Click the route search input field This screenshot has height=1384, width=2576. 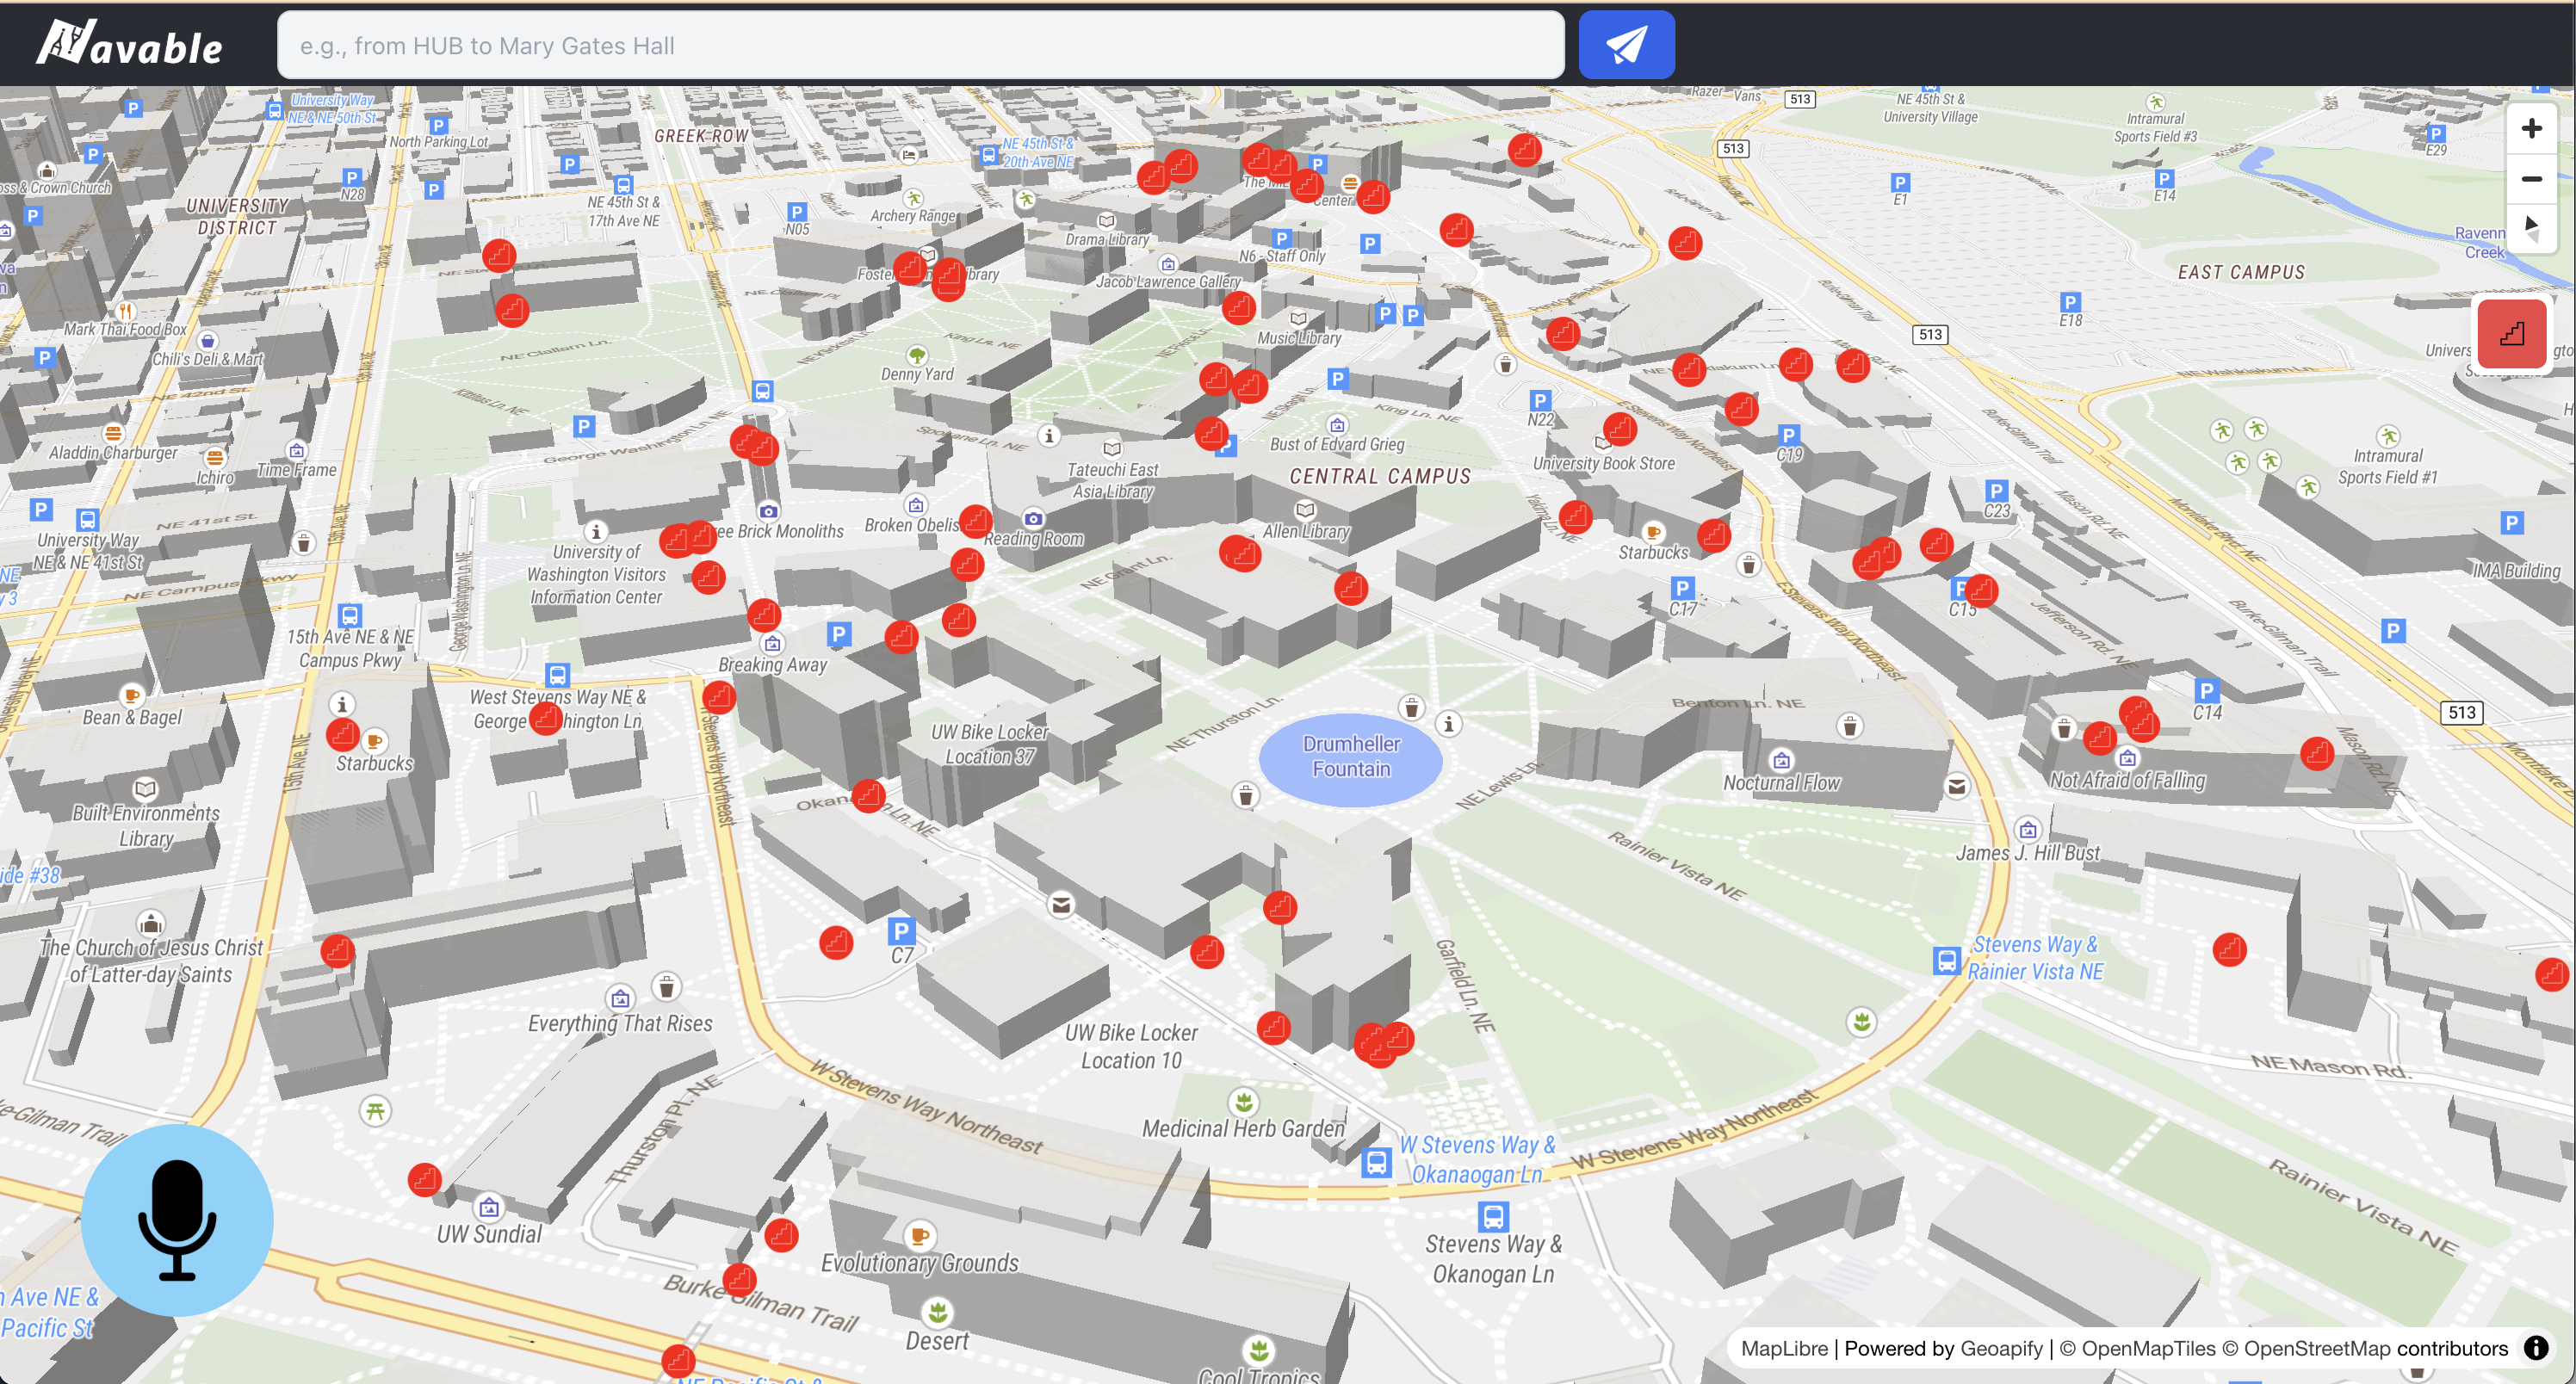920,45
